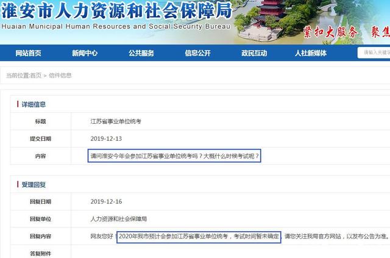This screenshot has height=258, width=390.
Task: Click the site title 淮安市人力资源和社会保障局
Action: point(116,11)
